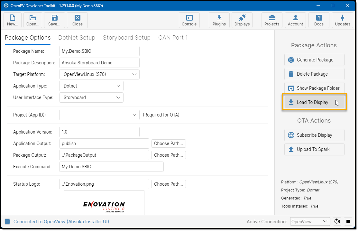Image resolution: width=359 pixels, height=232 pixels.
Task: Open the Active Connection dropdown
Action: (x=310, y=221)
